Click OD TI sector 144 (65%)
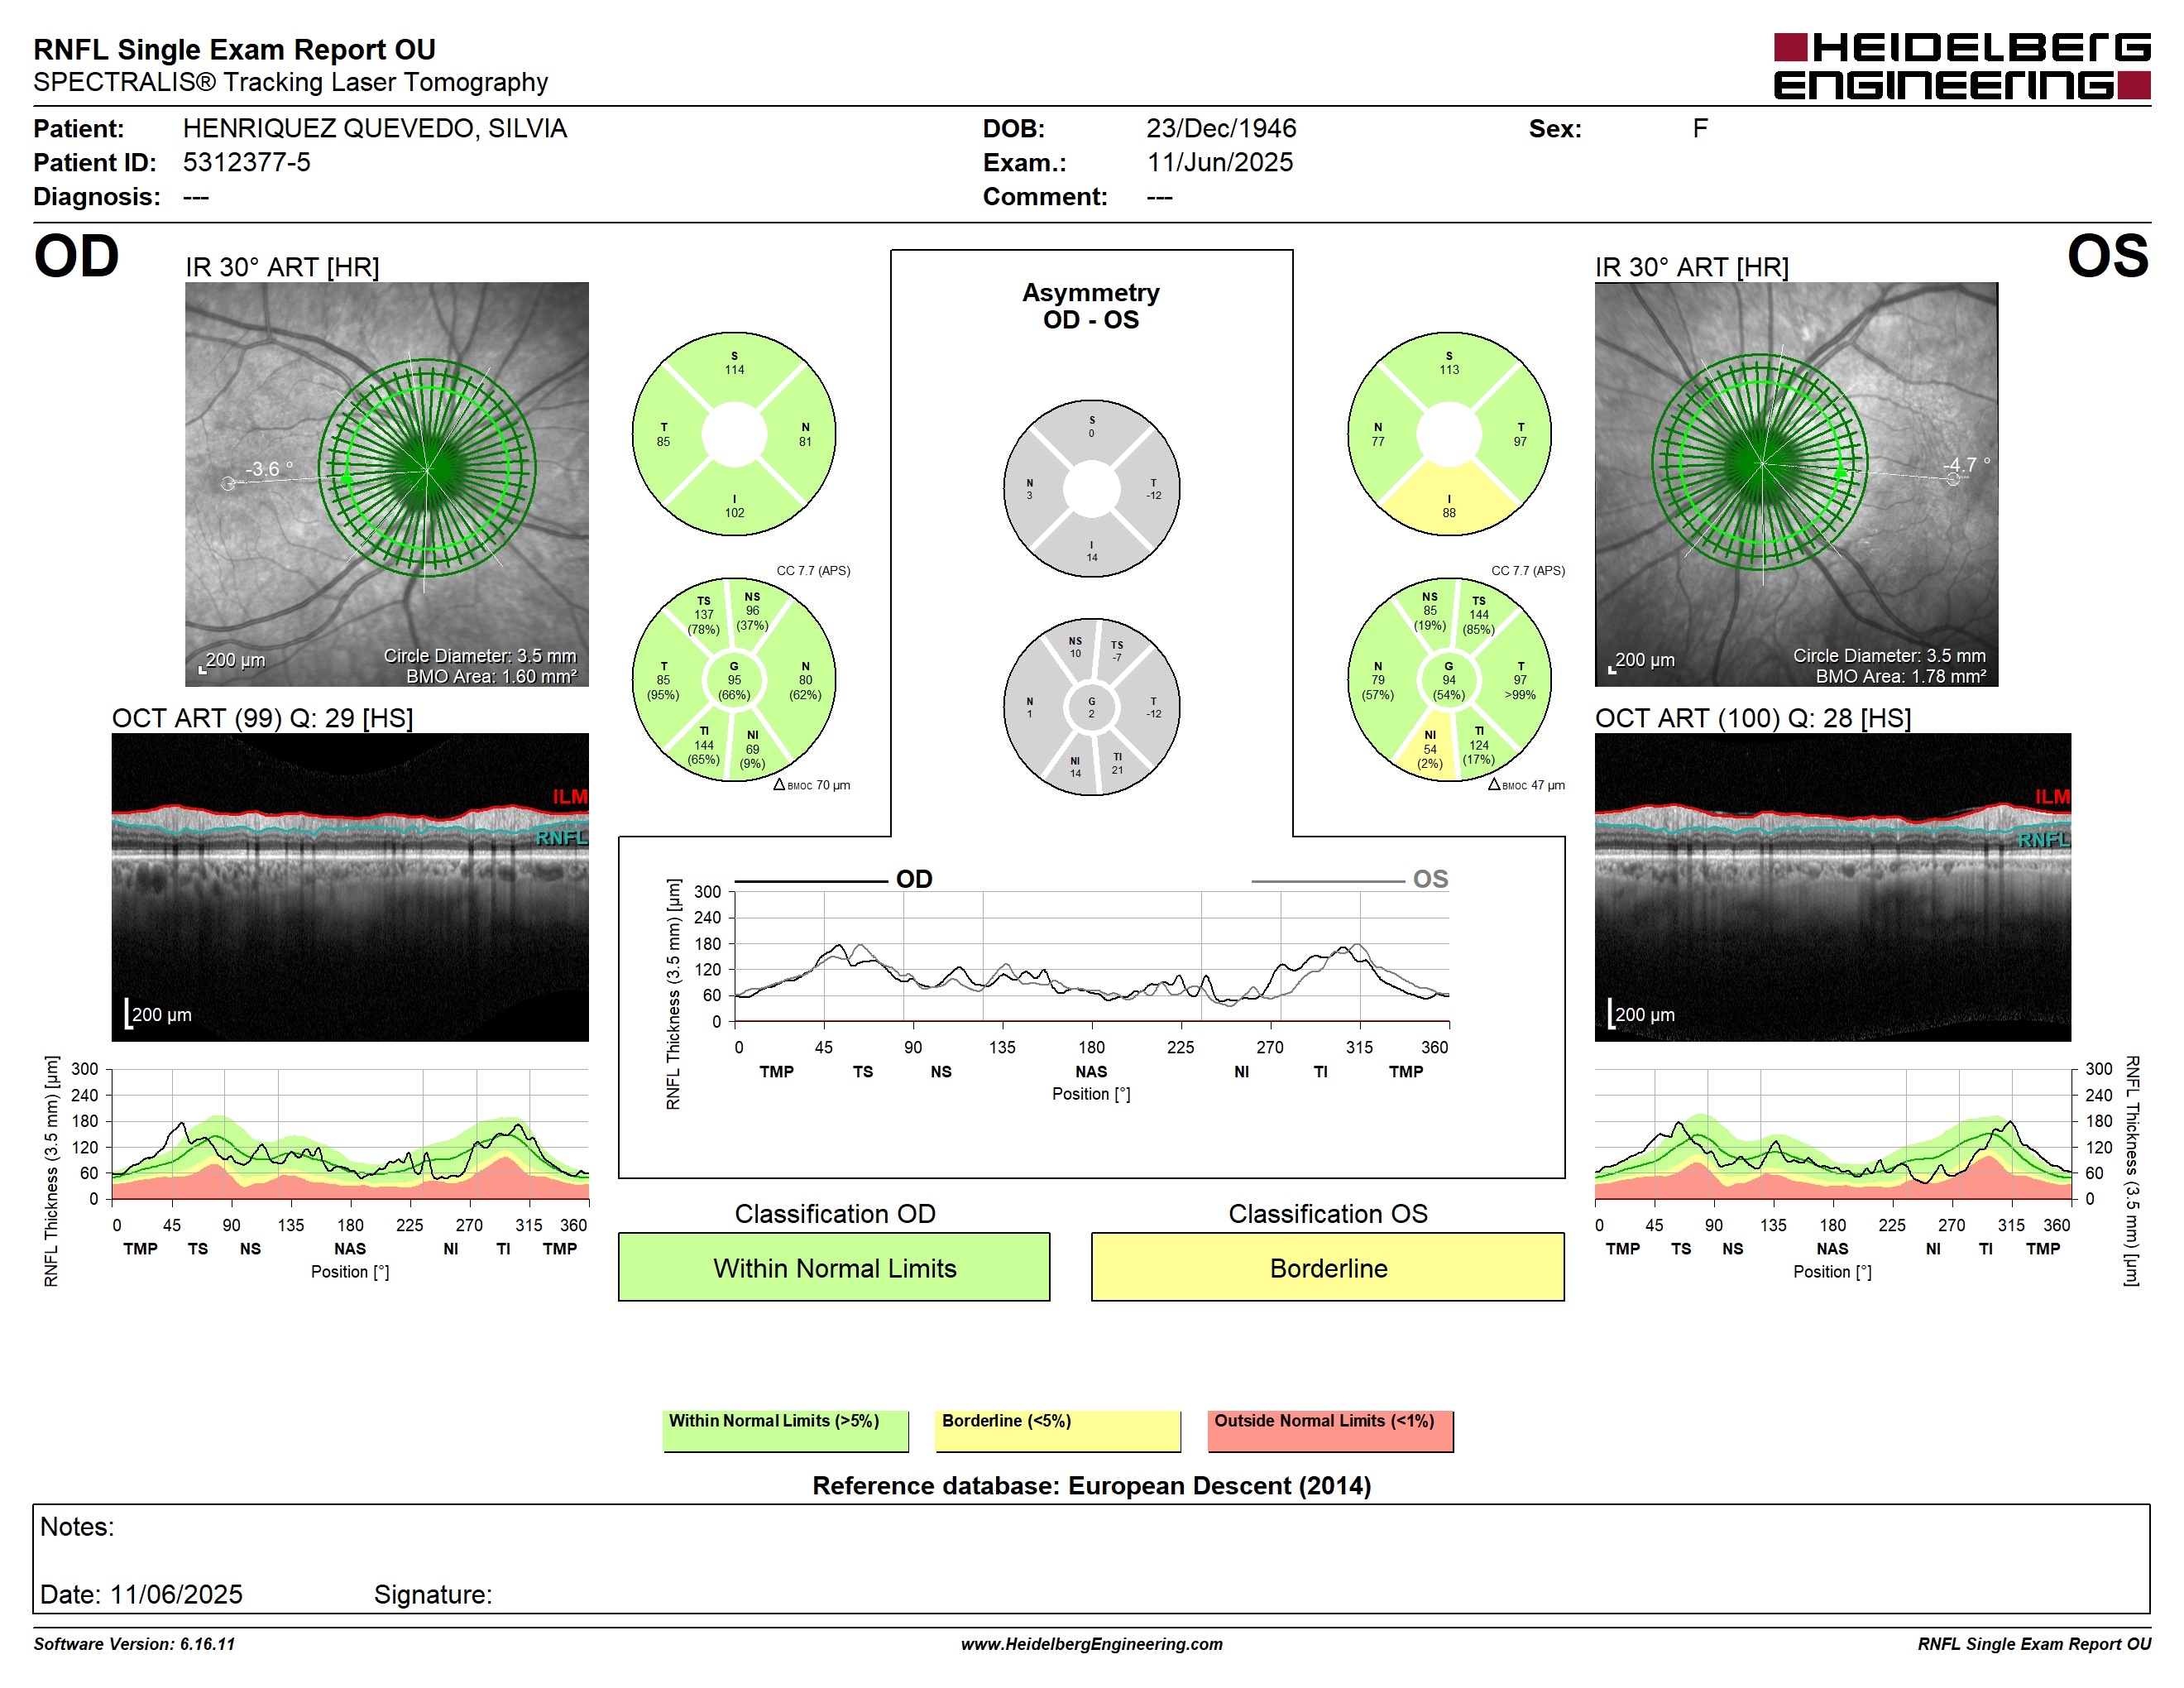 (x=704, y=746)
